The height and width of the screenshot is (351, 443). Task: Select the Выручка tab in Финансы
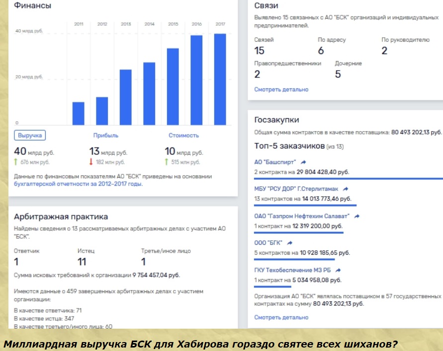click(x=30, y=135)
